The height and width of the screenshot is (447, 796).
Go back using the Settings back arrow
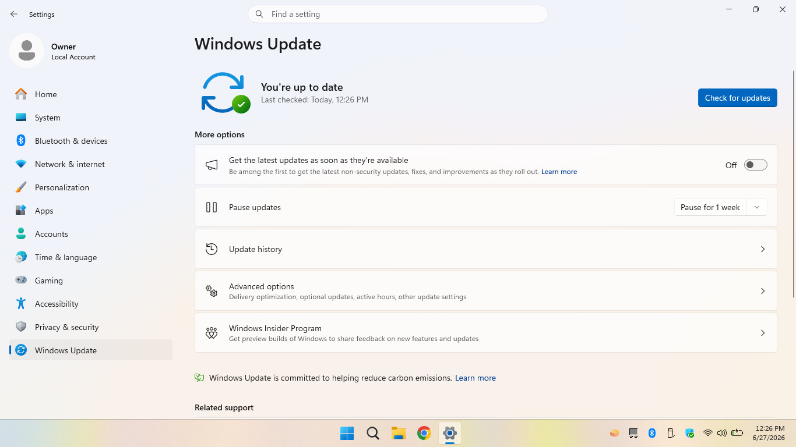(14, 14)
